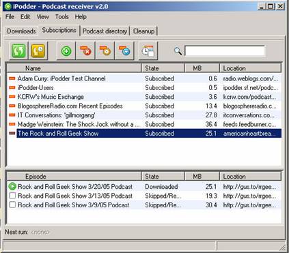Click Rock and Roll Geek Show 3/9/05 Podcast title
Screen dimensions: 289x253
click(73, 205)
